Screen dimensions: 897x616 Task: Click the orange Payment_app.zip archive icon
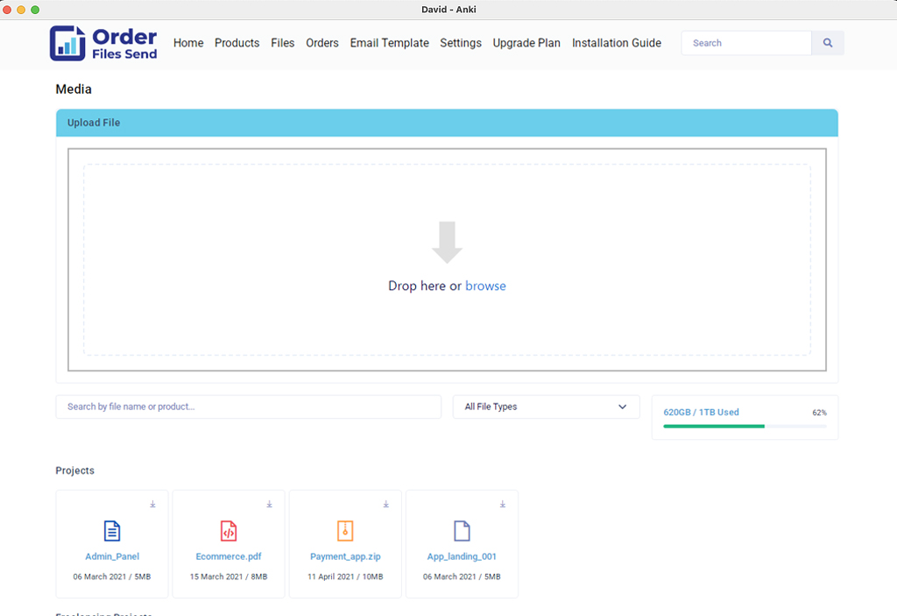point(345,530)
